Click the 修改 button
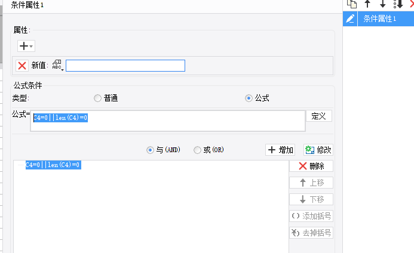This screenshot has width=414, height=253. pyautogui.click(x=318, y=150)
